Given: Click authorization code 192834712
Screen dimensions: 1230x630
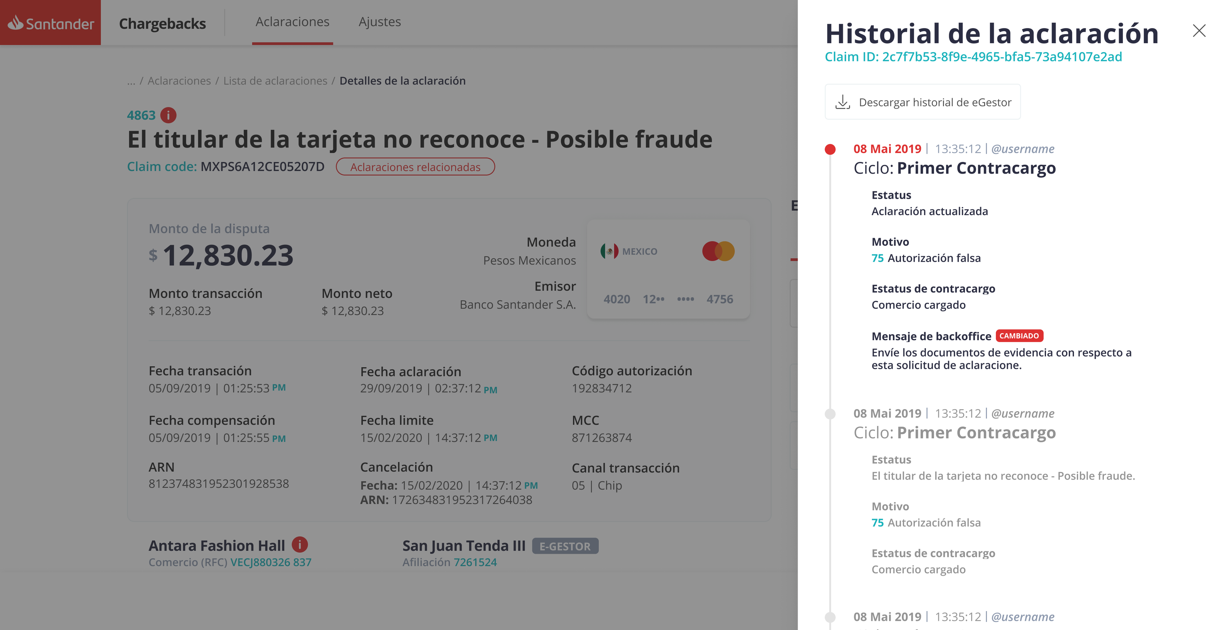Looking at the screenshot, I should [602, 388].
